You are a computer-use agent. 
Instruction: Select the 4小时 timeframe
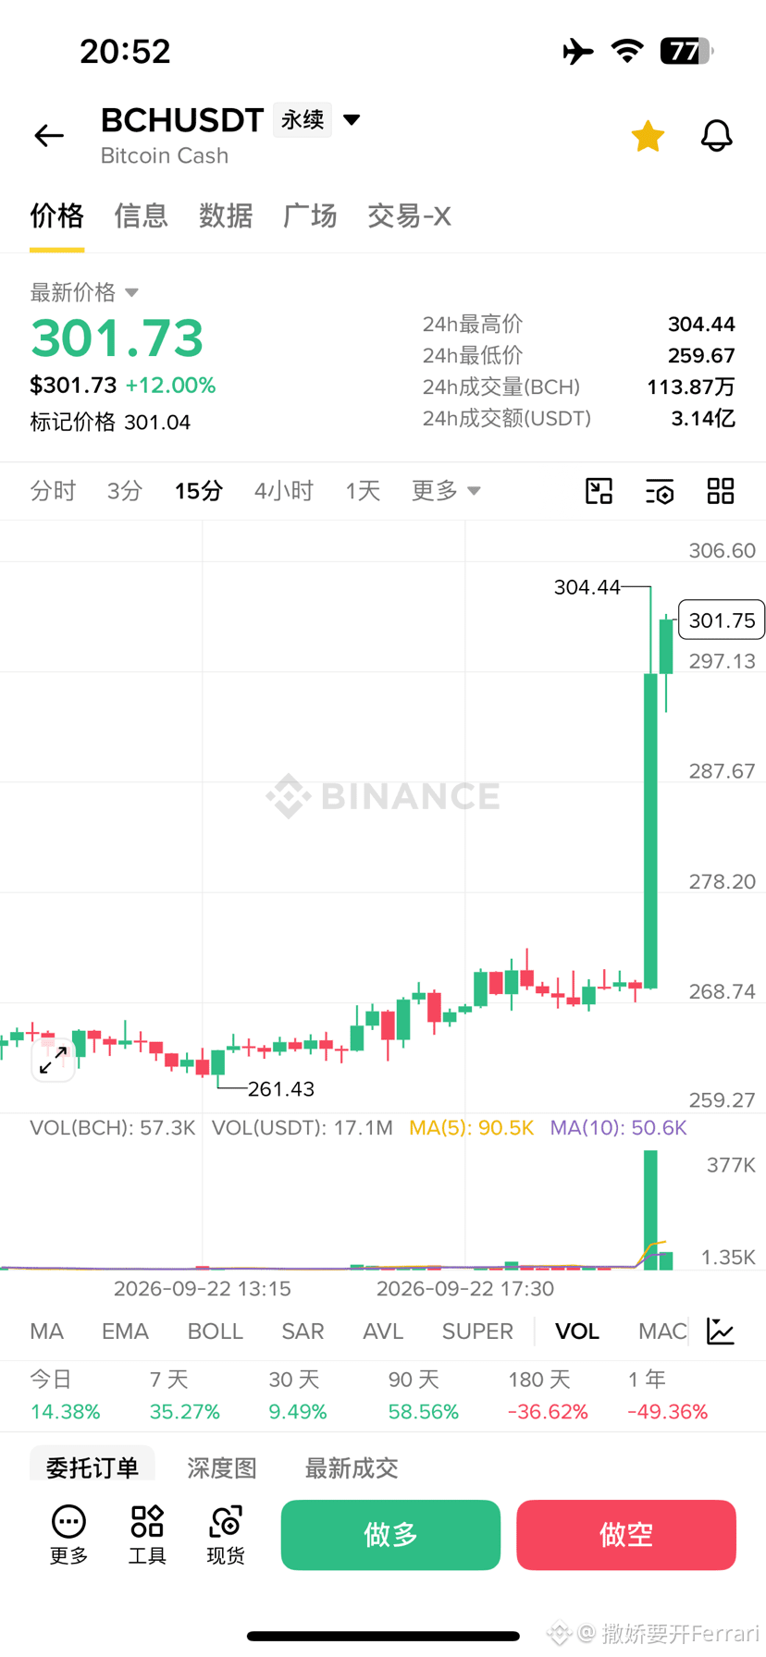[x=284, y=491]
